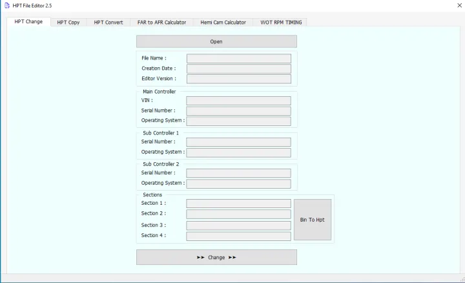
Task: Click Sub Controller 1 Operating System field
Action: pos(238,152)
